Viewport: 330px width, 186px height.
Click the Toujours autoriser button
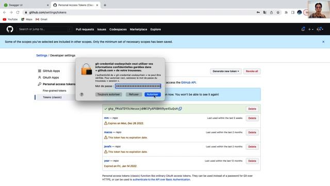coord(109,94)
